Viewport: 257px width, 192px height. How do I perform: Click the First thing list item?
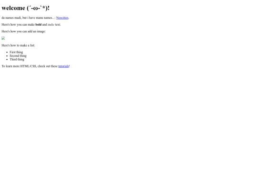[16, 52]
